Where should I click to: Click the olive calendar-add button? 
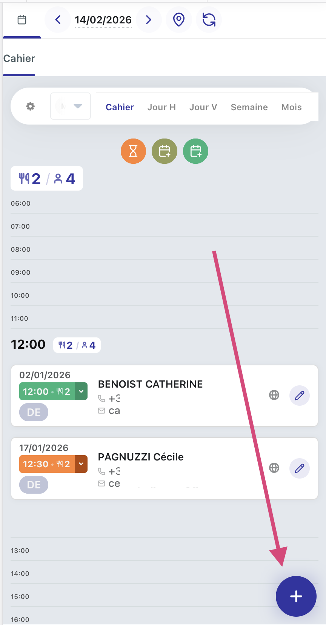pyautogui.click(x=165, y=151)
